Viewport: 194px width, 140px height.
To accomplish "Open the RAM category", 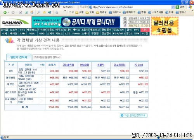I will pyautogui.click(x=23, y=33).
